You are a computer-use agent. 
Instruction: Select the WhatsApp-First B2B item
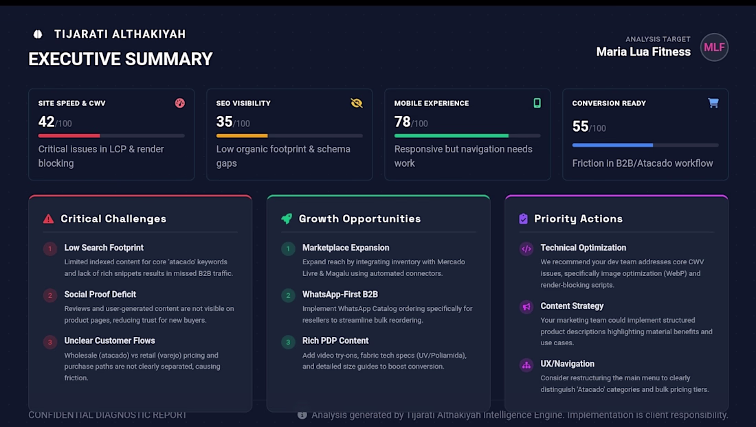[x=341, y=295]
